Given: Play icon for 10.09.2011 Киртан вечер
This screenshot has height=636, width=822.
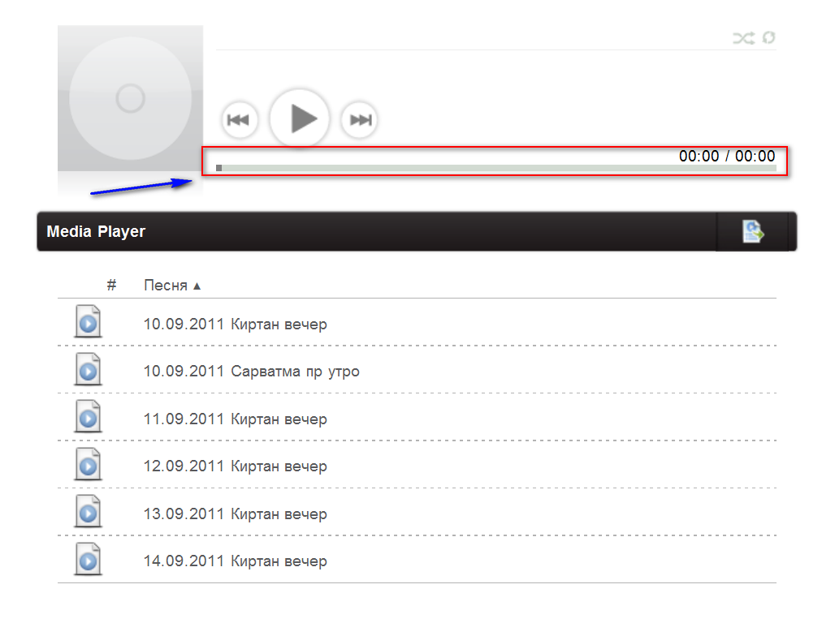Looking at the screenshot, I should 88,321.
